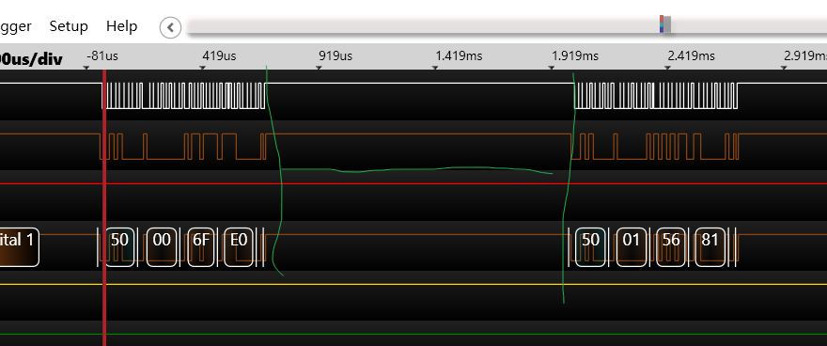Viewport: 827px width, 346px height.
Task: Select the decoded byte 00
Action: 162,247
